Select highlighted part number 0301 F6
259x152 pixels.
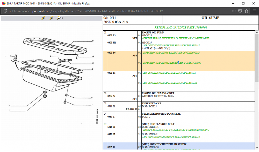[111, 53]
